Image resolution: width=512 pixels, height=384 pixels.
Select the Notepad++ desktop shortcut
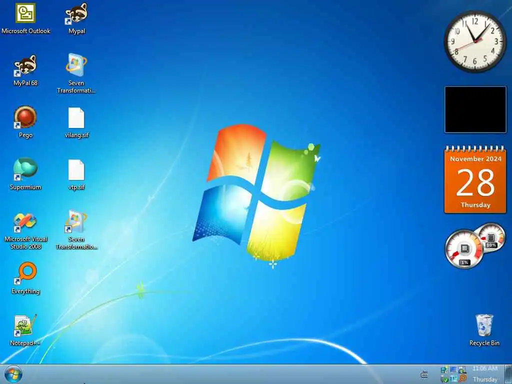25,330
